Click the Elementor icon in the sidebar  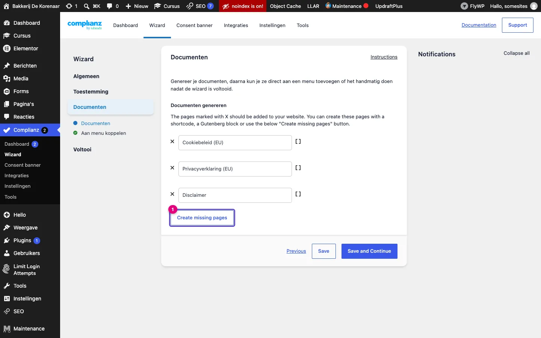pyautogui.click(x=7, y=48)
